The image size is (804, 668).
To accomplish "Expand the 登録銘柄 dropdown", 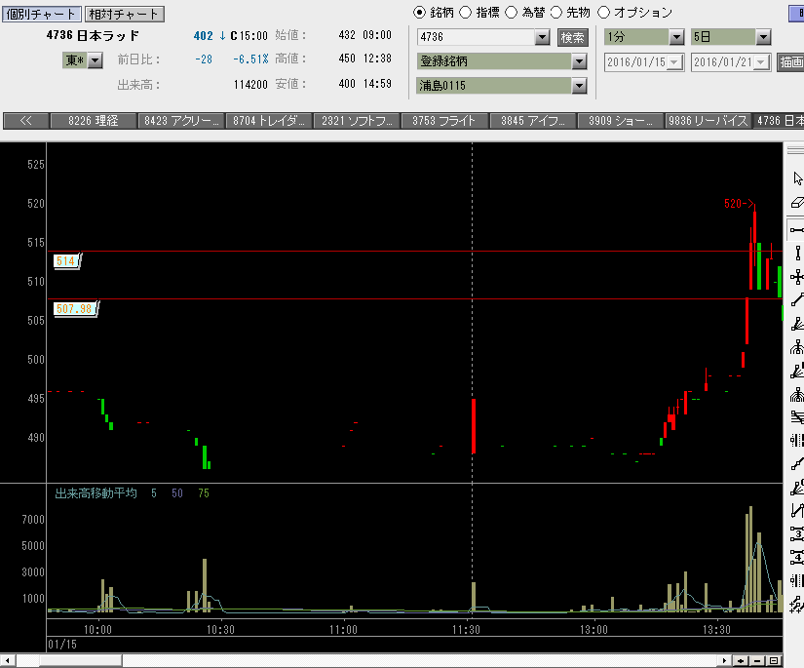I will 580,61.
